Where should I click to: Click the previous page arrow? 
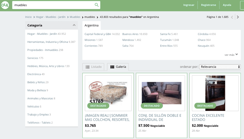tap(232, 17)
